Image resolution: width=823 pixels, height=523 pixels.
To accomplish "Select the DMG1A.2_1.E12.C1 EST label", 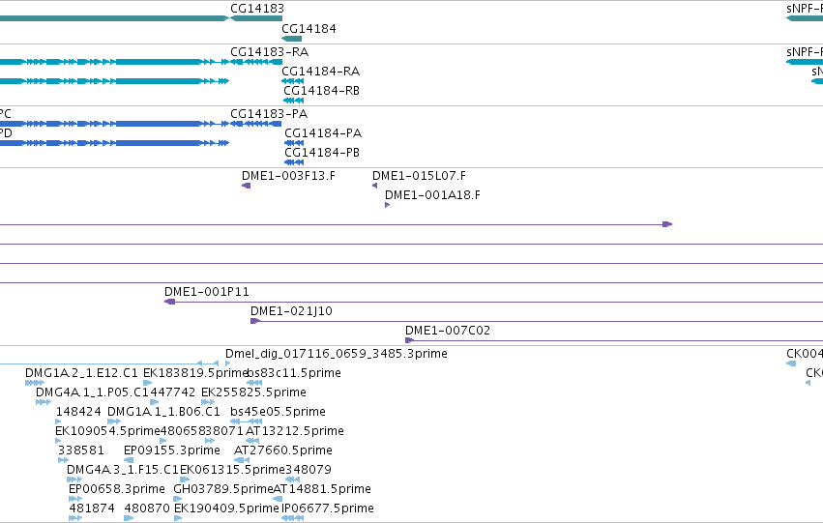I will [81, 373].
